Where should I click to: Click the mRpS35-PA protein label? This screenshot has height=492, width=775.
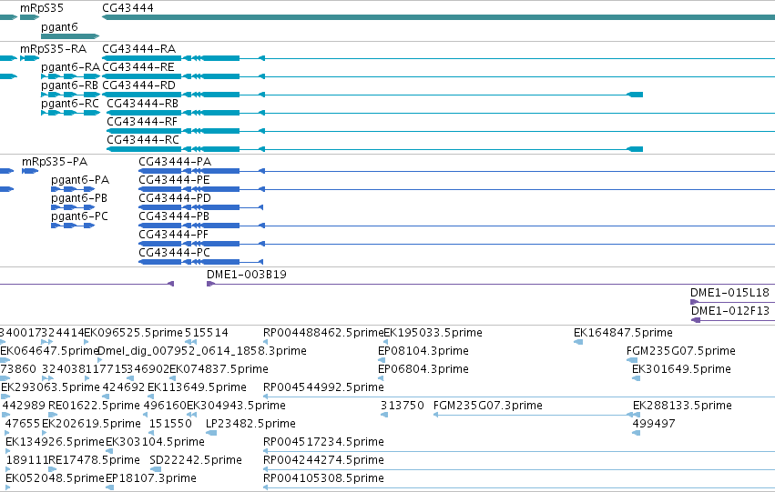pyautogui.click(x=55, y=162)
